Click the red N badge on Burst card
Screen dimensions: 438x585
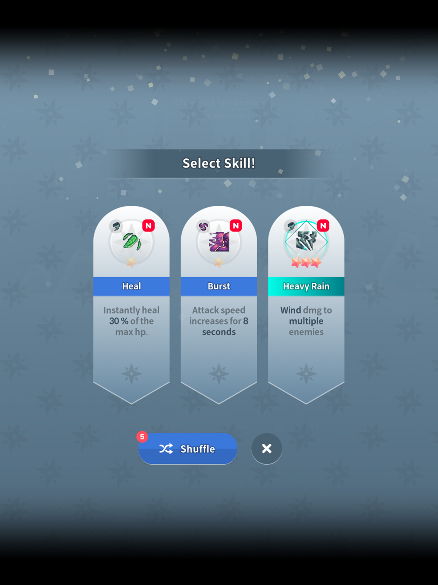click(236, 226)
